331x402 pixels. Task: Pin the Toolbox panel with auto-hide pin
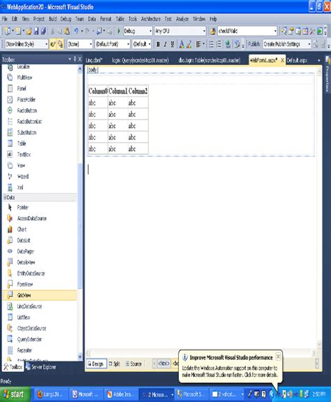click(x=75, y=59)
